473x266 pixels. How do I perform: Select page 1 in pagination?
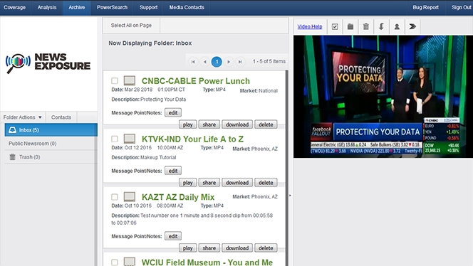tap(217, 62)
